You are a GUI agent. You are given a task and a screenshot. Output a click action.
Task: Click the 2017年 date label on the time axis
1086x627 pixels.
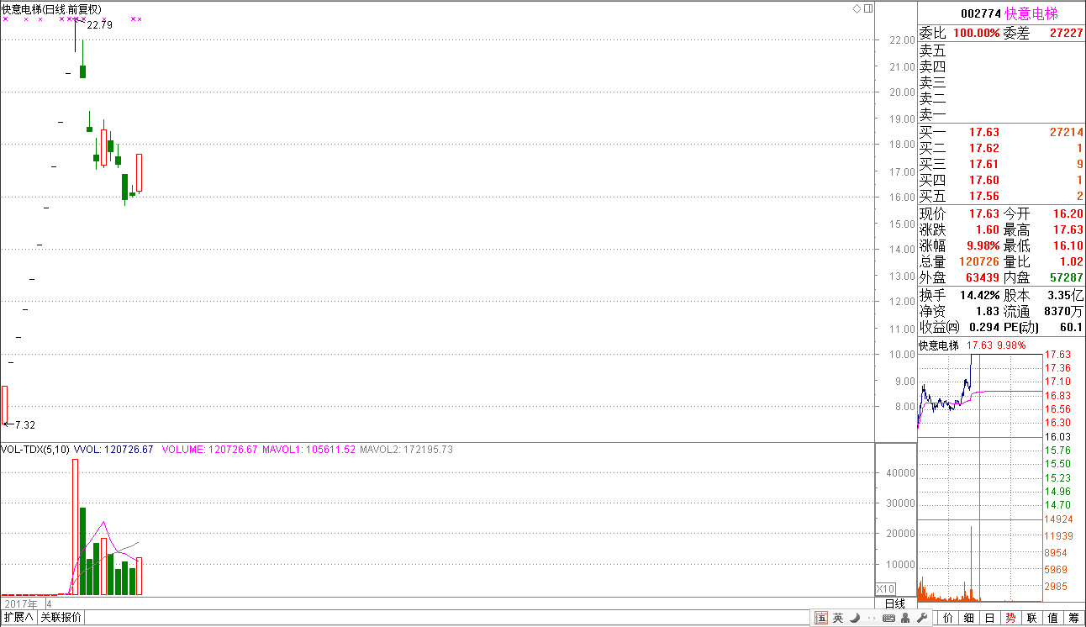[x=21, y=604]
